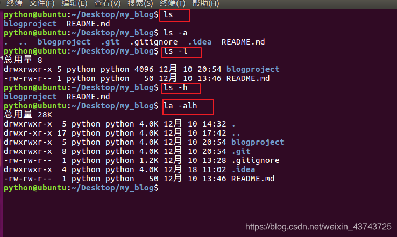Click README.md in the ls -l listing row
The image size is (397, 237).
(x=248, y=78)
